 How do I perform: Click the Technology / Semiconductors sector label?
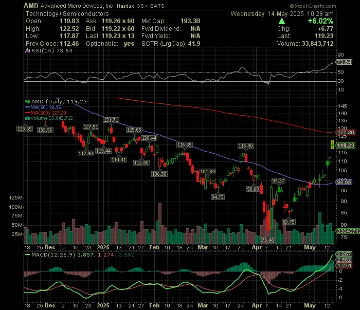click(67, 14)
